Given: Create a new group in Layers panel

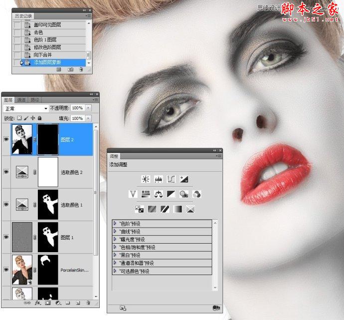Looking at the screenshot, I should [x=68, y=303].
